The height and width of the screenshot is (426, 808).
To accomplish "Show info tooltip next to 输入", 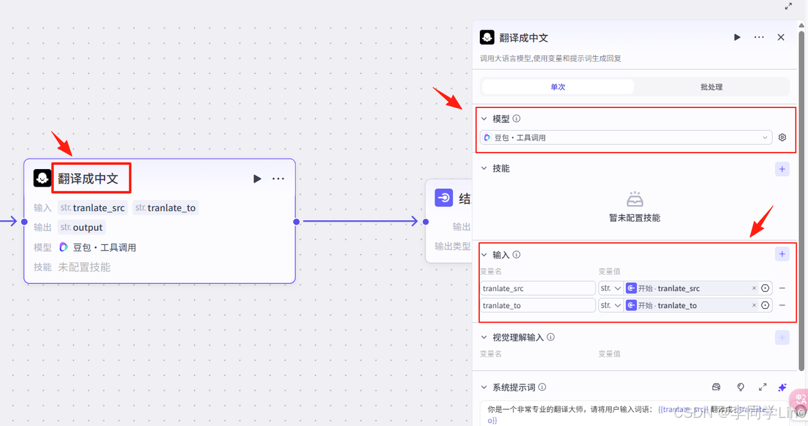I will click(x=516, y=255).
